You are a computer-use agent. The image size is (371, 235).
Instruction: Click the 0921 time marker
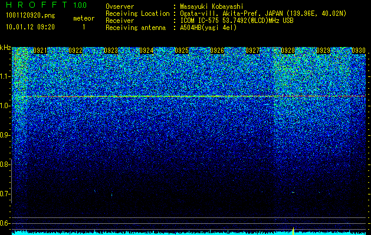[40, 51]
